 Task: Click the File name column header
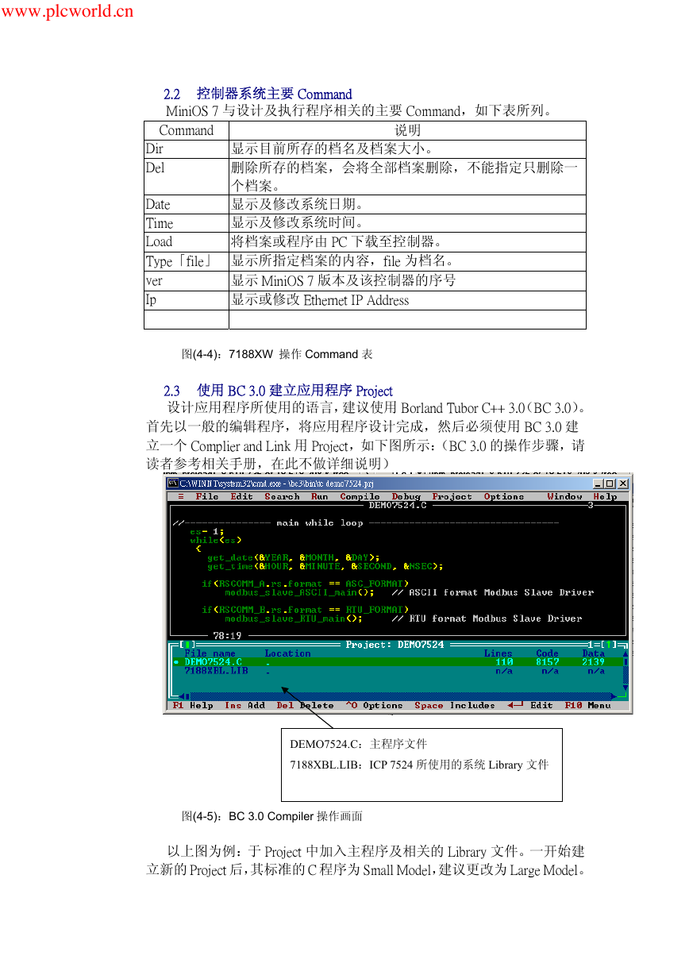click(210, 653)
